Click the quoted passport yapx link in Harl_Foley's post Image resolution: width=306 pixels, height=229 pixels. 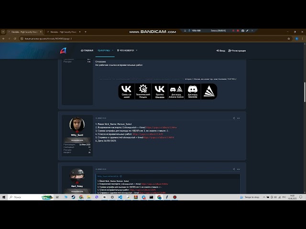154,184
